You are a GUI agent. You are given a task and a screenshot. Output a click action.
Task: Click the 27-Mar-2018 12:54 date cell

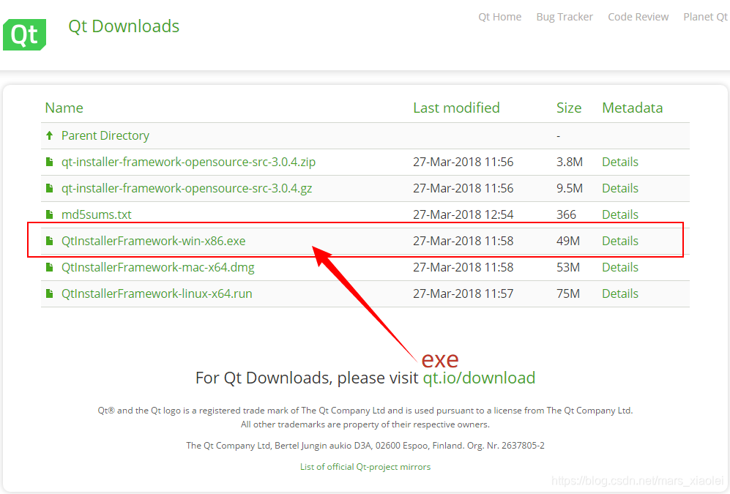463,214
